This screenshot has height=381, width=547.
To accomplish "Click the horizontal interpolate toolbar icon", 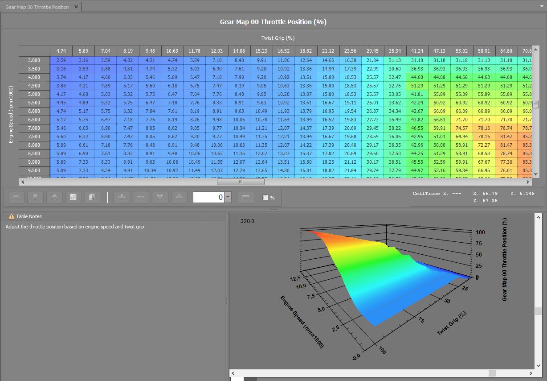I will pos(16,197).
